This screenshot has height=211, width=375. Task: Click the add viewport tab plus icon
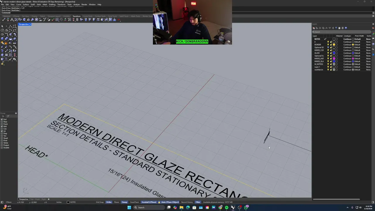[x=49, y=199]
